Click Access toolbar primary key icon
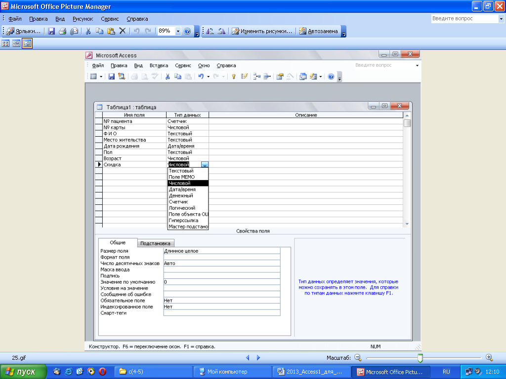This screenshot has width=506, height=379. click(x=234, y=76)
